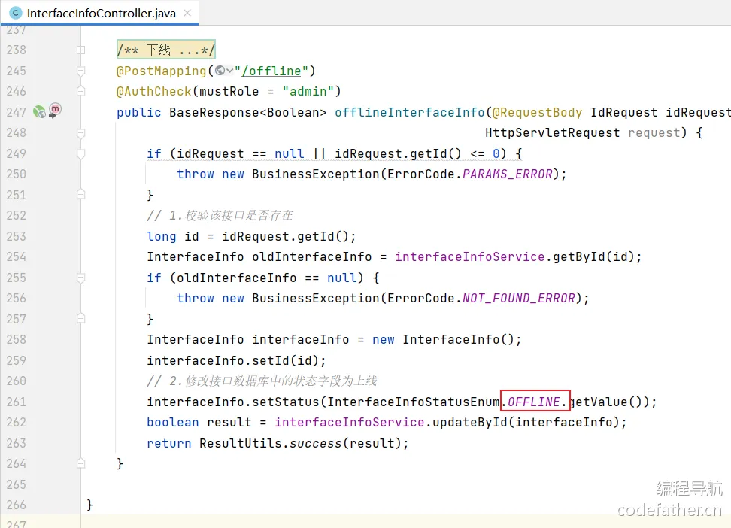Click the folded comment text /** 下线 ...*/
This screenshot has width=731, height=528.
(x=166, y=50)
